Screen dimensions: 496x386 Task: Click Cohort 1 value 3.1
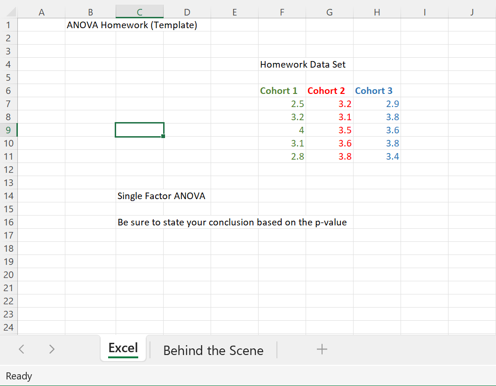tap(282, 143)
